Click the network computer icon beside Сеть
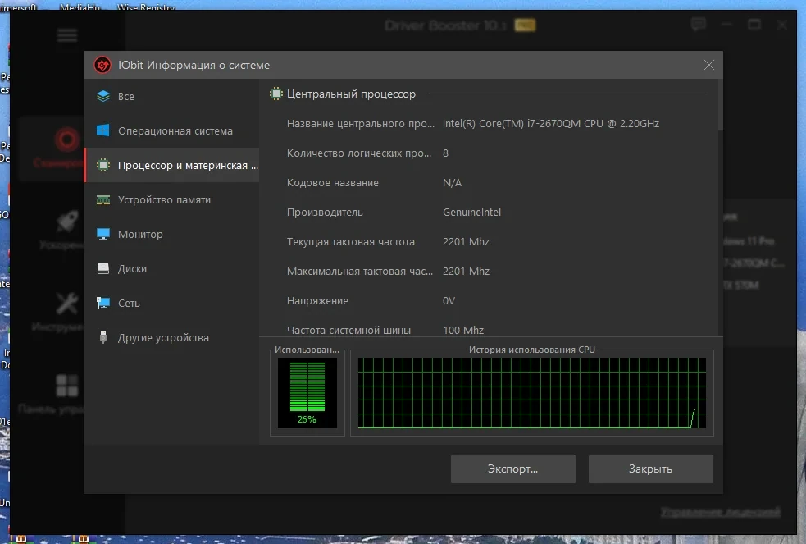This screenshot has width=806, height=544. click(x=103, y=303)
